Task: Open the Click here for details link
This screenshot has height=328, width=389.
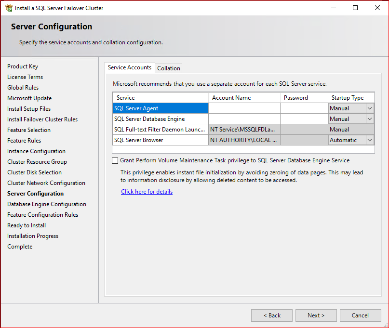Action: click(147, 192)
